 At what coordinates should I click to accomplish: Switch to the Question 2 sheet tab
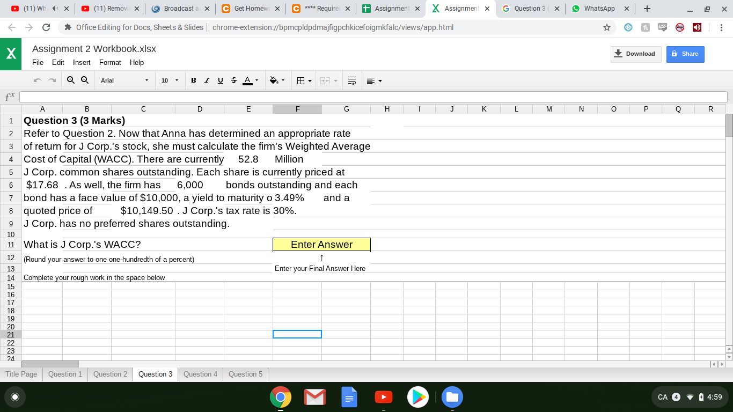tap(111, 374)
